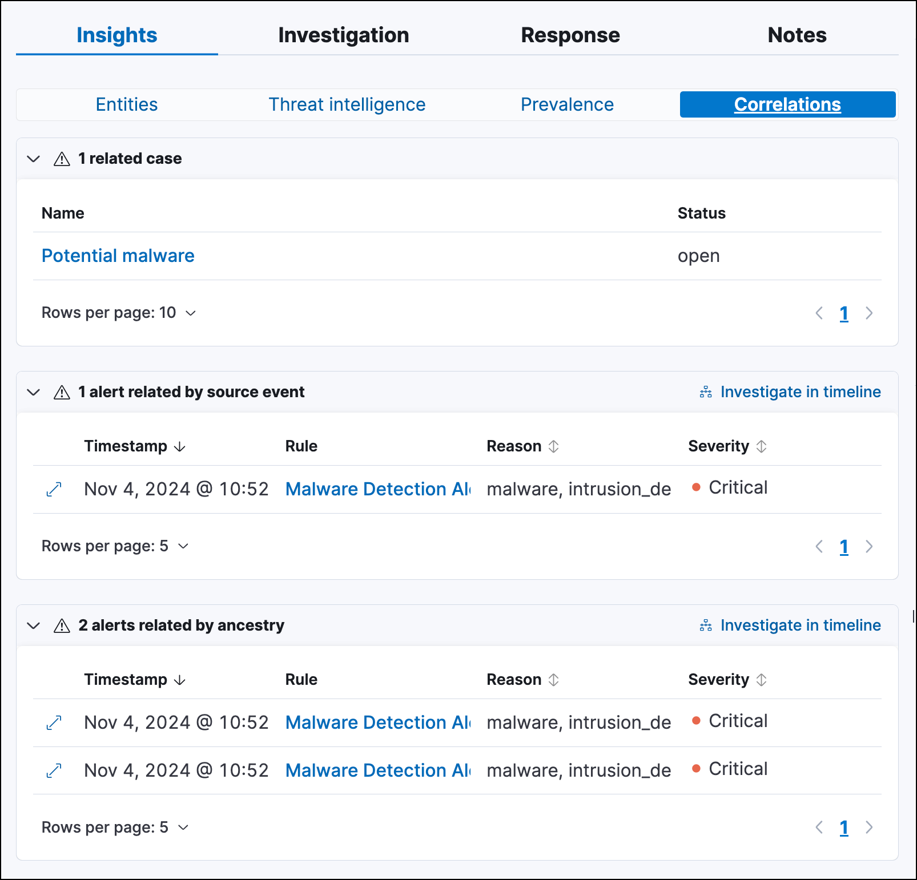Collapse alert related by source event section
The width and height of the screenshot is (917, 880).
tap(34, 392)
